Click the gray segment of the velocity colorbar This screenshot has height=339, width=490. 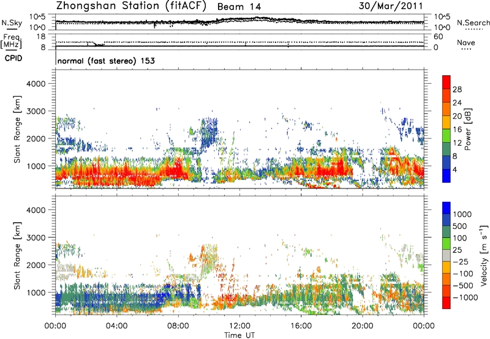click(x=447, y=255)
